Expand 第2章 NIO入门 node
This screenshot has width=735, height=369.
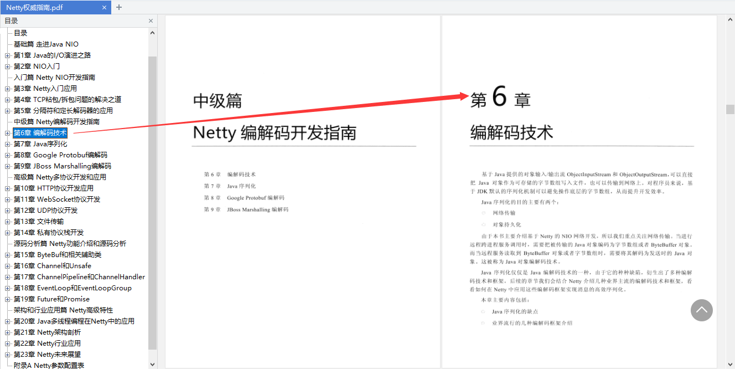click(x=7, y=66)
